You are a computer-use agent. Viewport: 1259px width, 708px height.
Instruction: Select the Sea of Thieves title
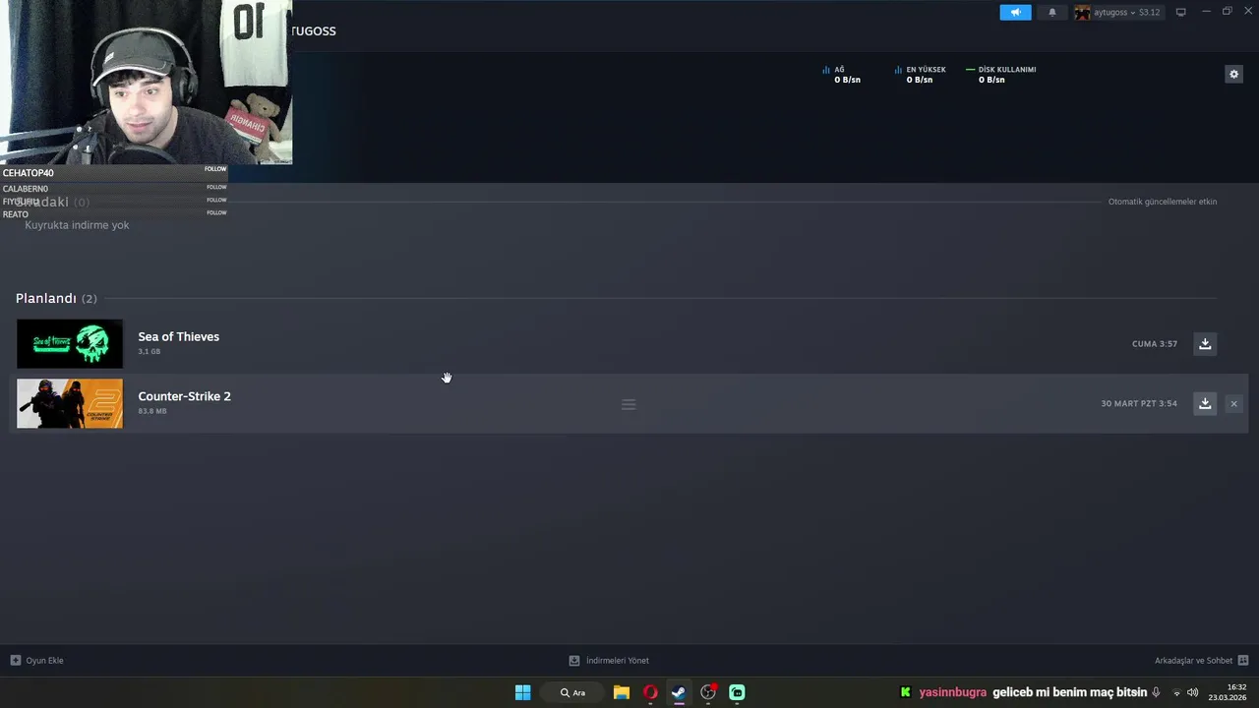pyautogui.click(x=178, y=336)
